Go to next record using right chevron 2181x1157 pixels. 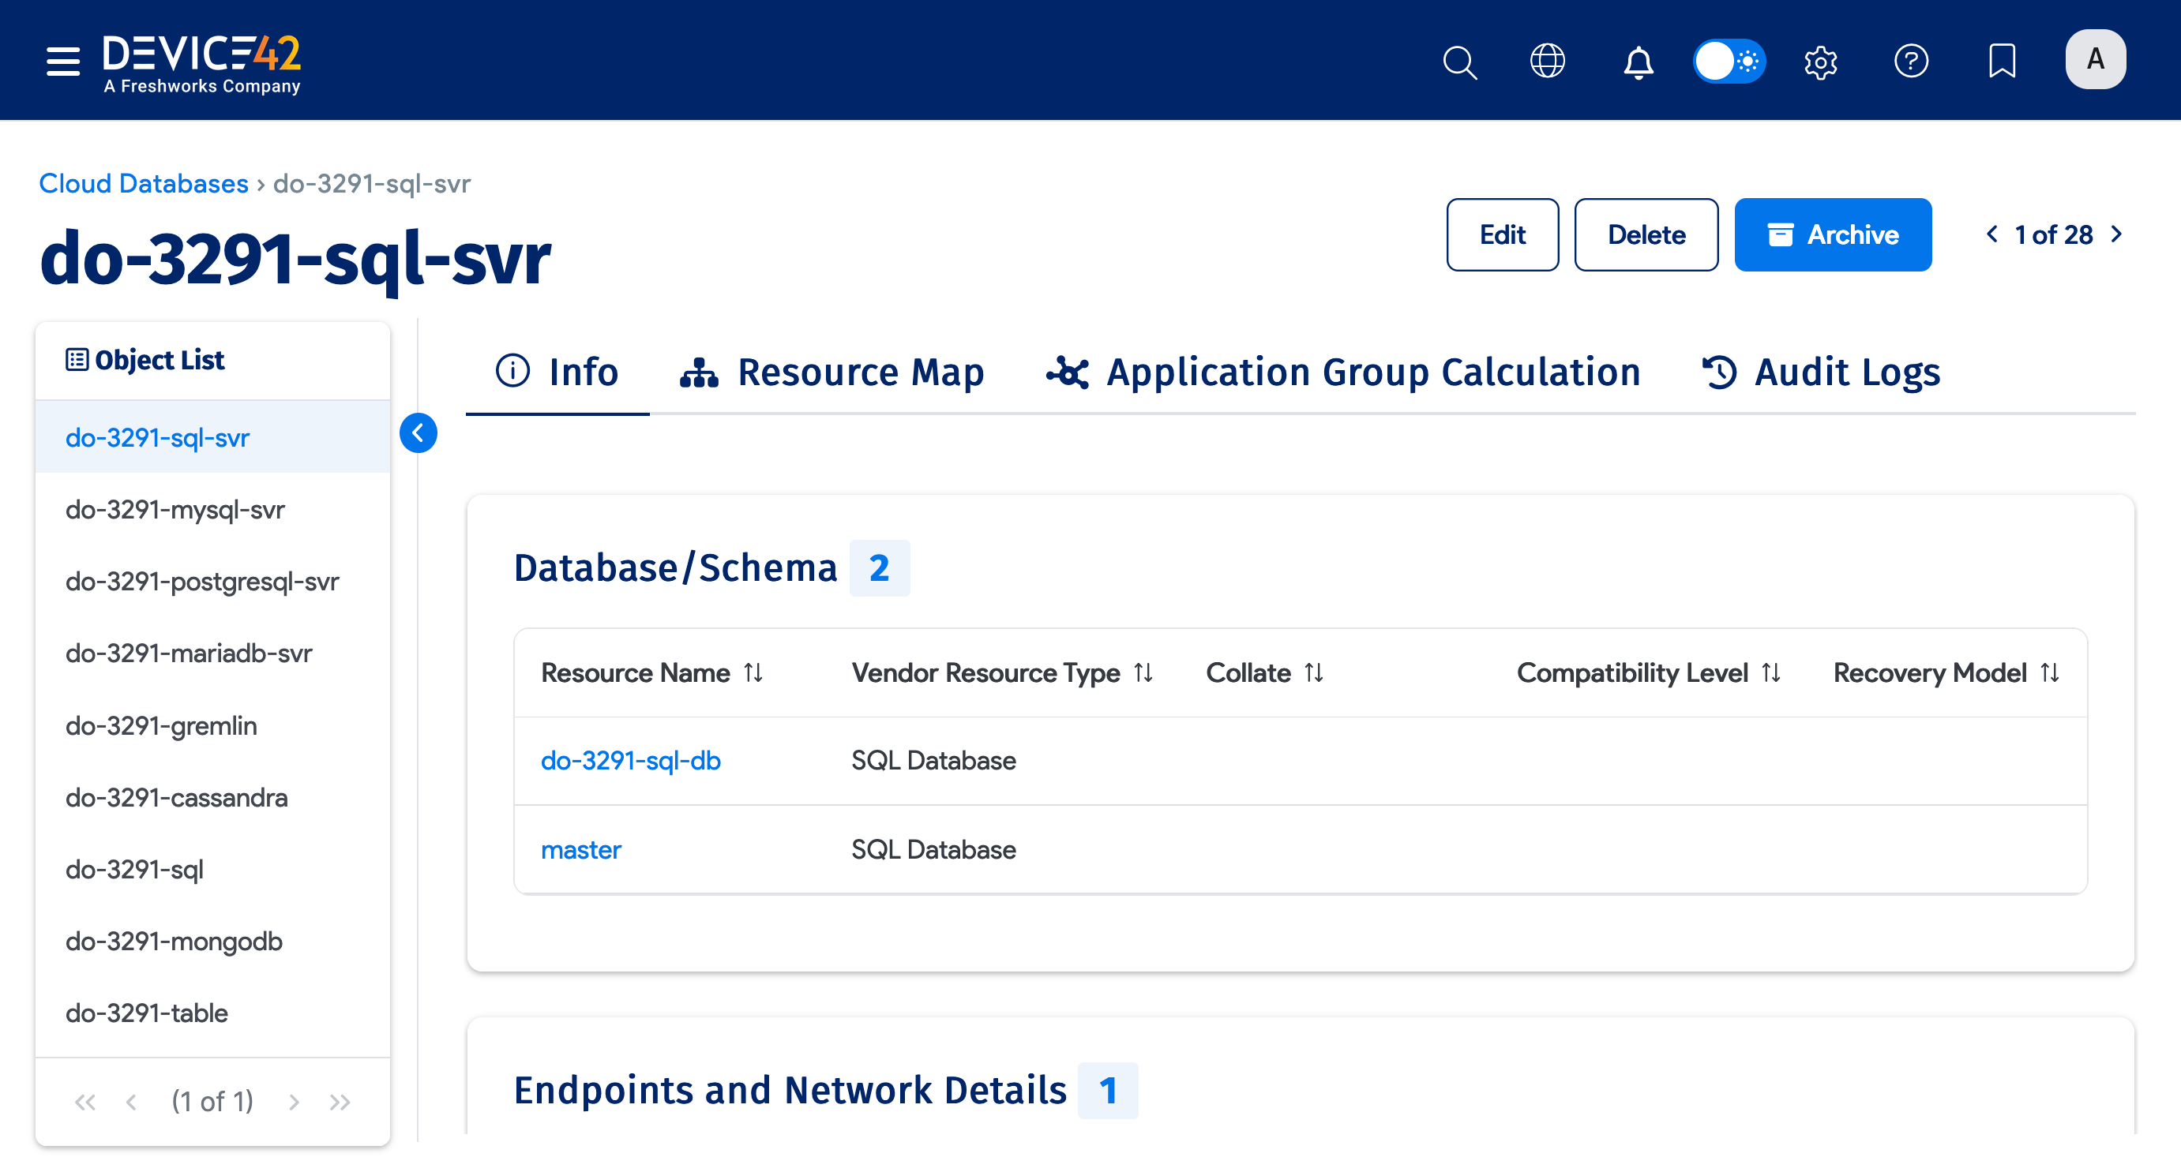point(2117,234)
